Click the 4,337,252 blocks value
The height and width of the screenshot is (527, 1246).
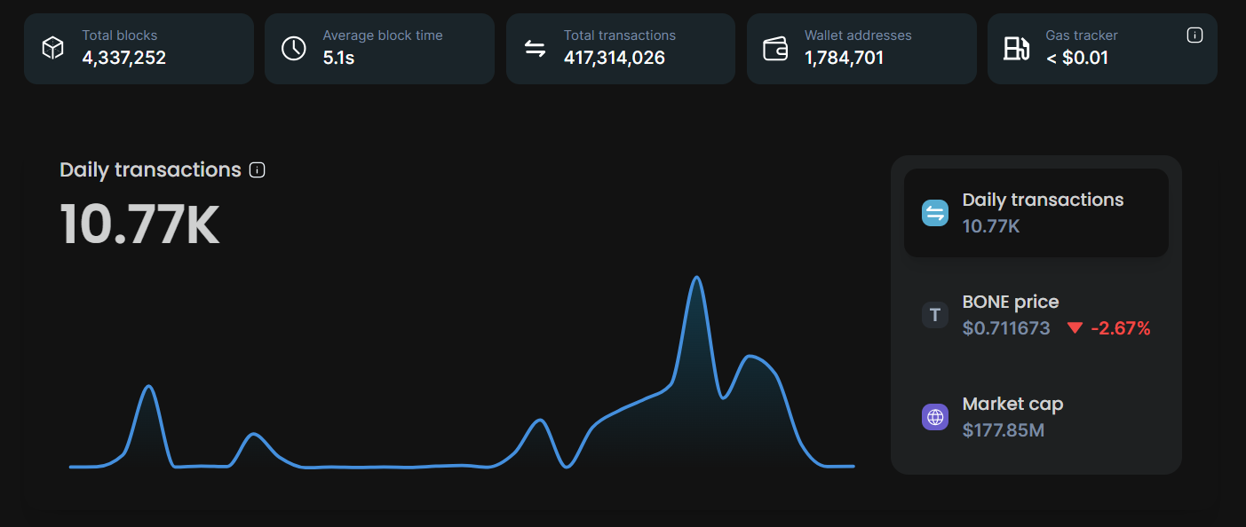124,59
